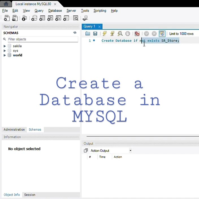Click the Action column header in Output
Image resolution: width=199 pixels, height=199 pixels.
(x=118, y=157)
